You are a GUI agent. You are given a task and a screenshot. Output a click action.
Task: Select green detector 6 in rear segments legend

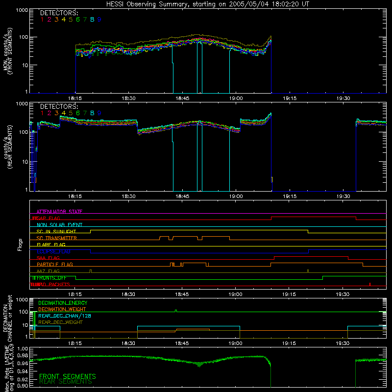[78, 113]
